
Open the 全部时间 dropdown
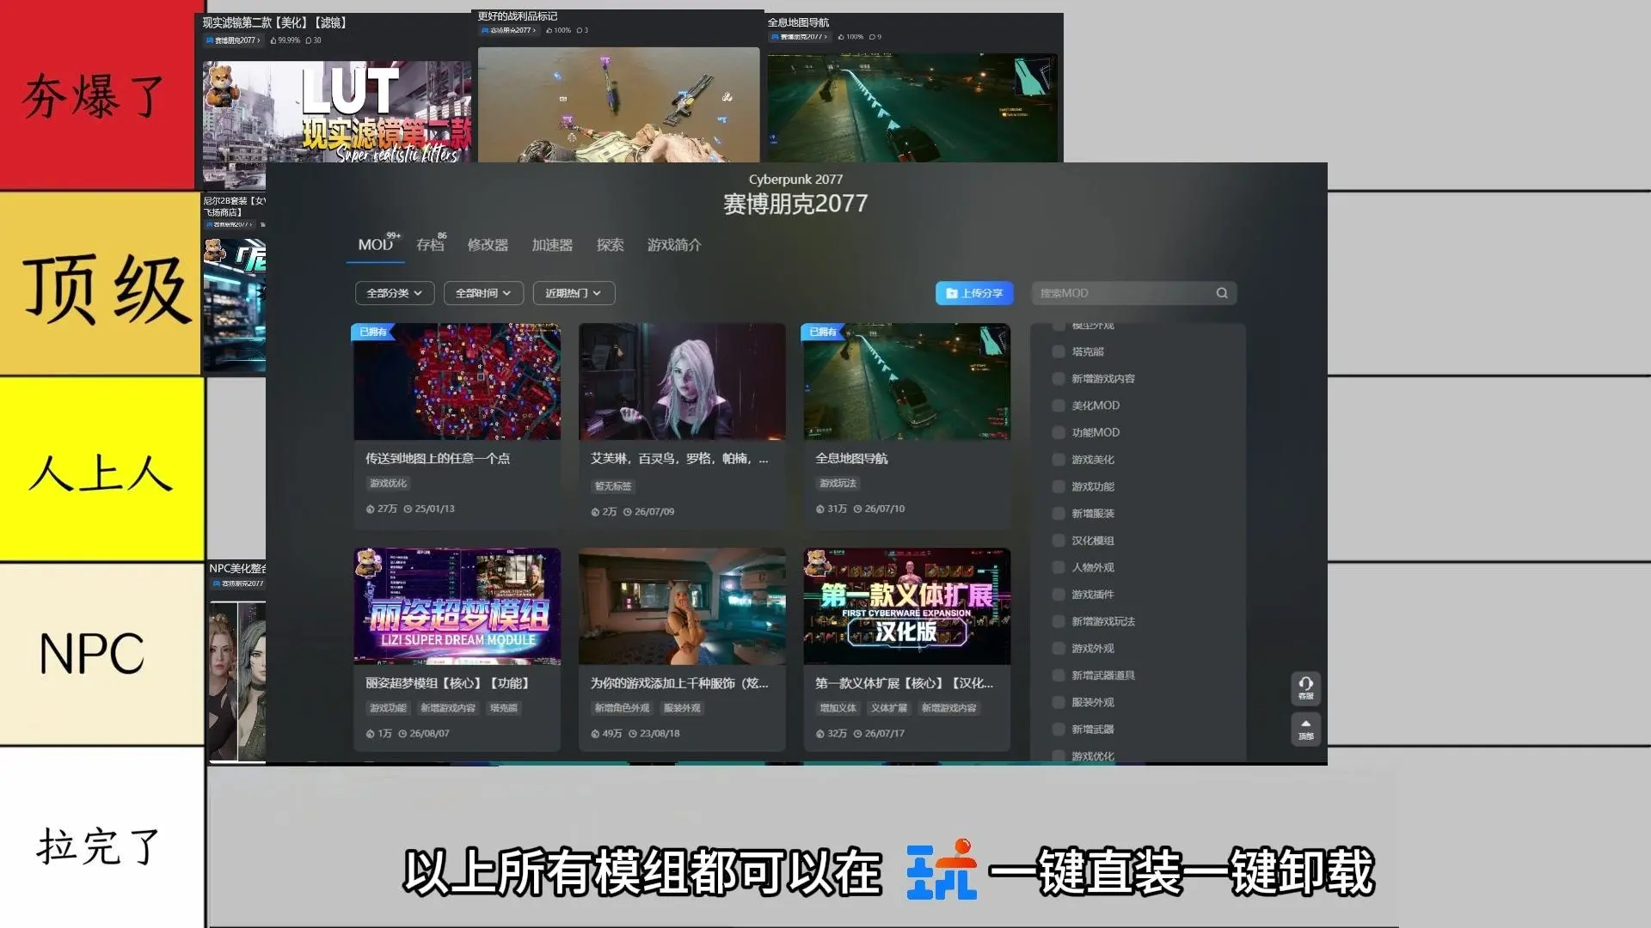[x=483, y=293]
